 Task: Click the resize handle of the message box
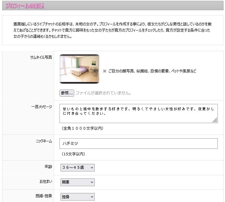pyautogui.click(x=215, y=120)
